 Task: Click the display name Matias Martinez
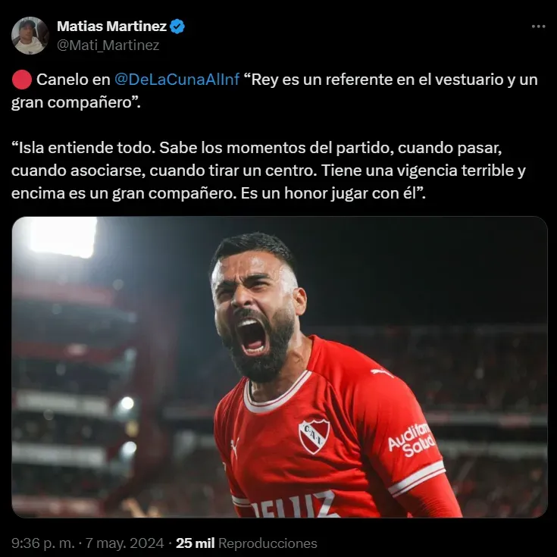(111, 27)
